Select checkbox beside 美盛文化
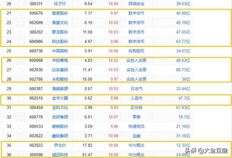Image resolution: width=232 pixels, height=158 pixels. (21, 23)
